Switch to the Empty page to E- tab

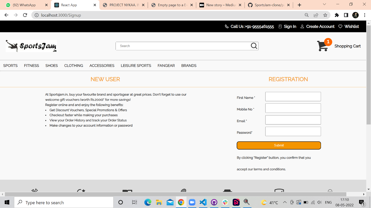(172, 5)
